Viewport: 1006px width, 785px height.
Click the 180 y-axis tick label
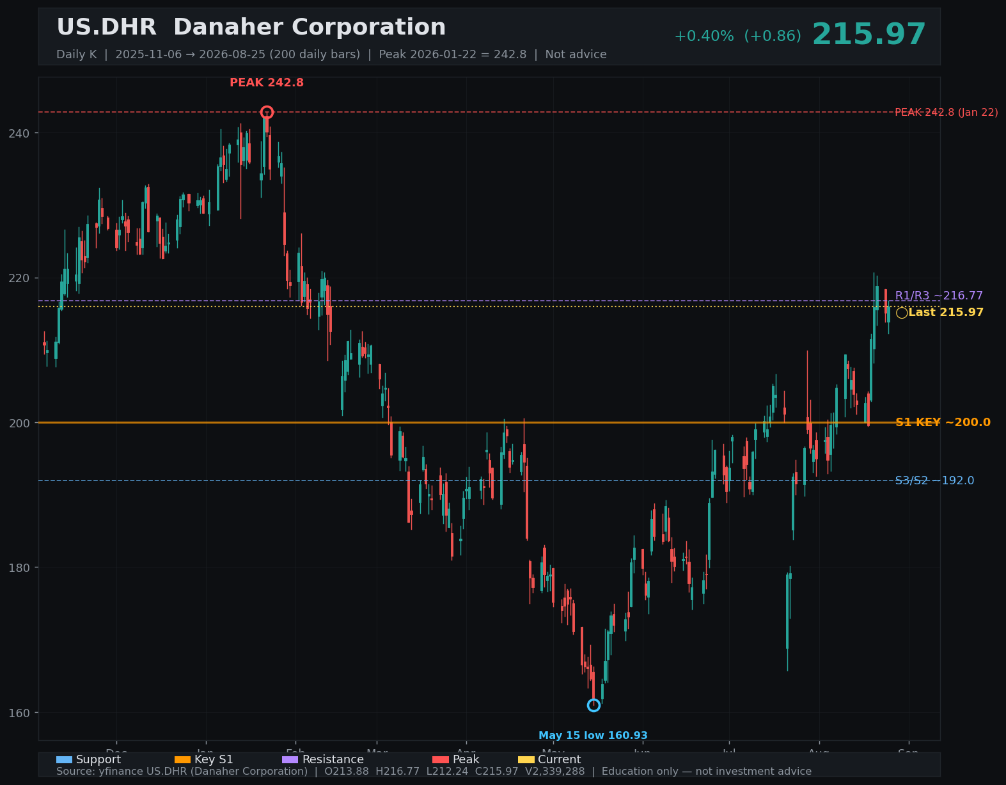(x=20, y=567)
